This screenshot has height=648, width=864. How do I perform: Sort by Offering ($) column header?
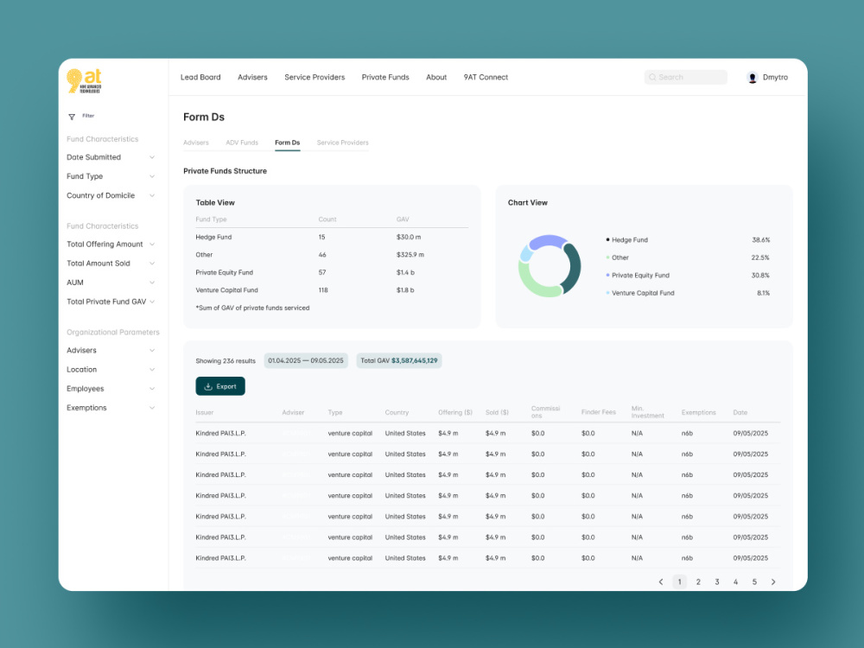(455, 412)
